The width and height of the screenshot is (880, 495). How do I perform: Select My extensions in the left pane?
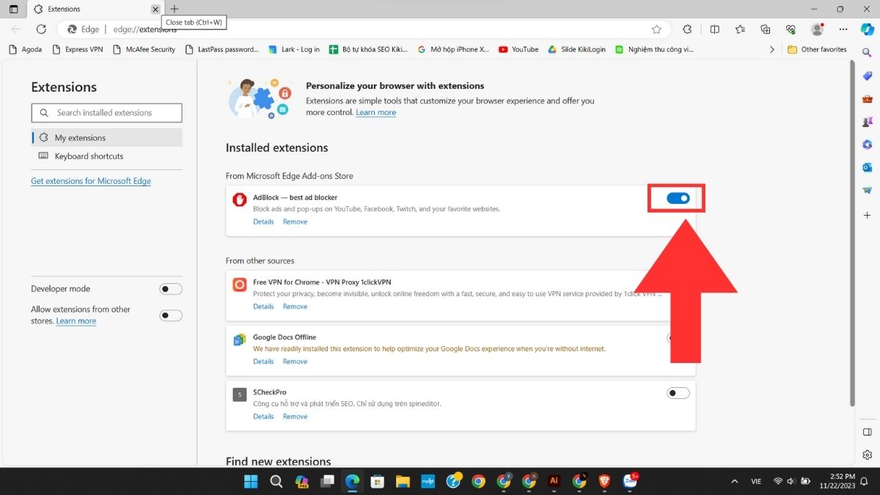pyautogui.click(x=79, y=137)
